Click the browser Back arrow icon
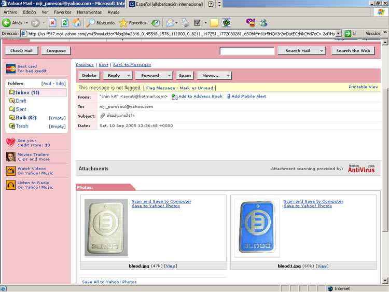 click(x=6, y=23)
